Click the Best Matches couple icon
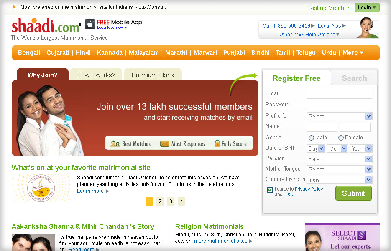Screen dimensions: 391x251 click(115, 143)
